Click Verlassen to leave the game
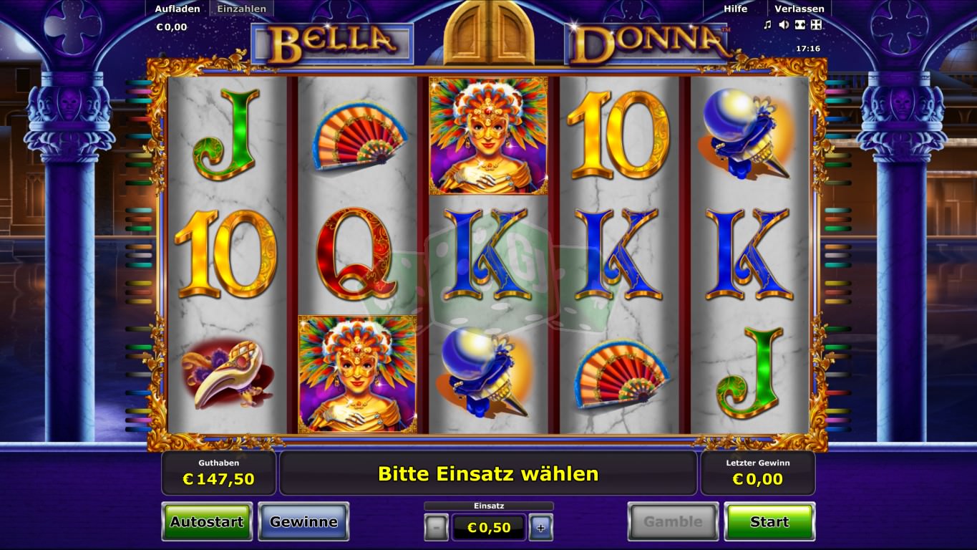The width and height of the screenshot is (977, 550). pyautogui.click(x=799, y=9)
